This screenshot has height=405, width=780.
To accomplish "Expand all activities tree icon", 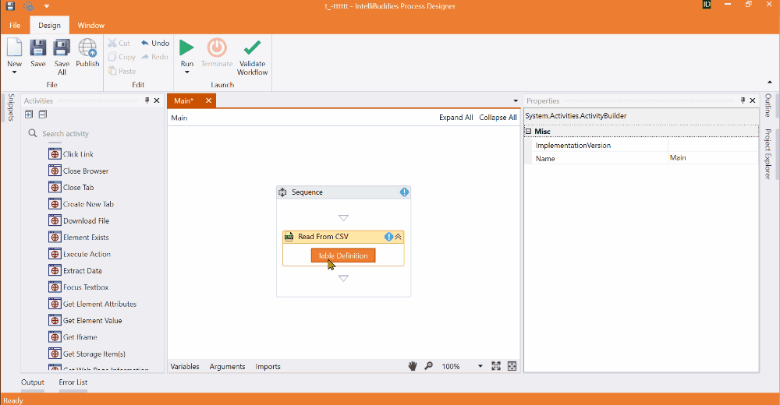I will [x=29, y=114].
